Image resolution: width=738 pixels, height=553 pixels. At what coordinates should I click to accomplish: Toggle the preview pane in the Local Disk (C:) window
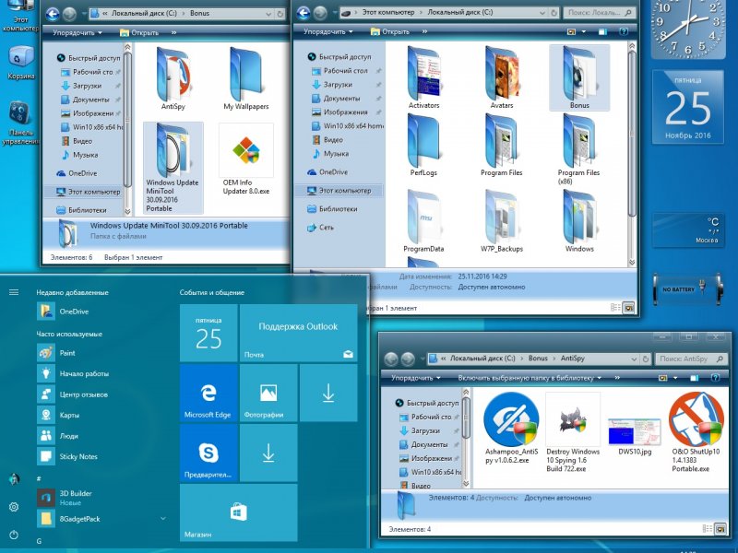point(602,31)
